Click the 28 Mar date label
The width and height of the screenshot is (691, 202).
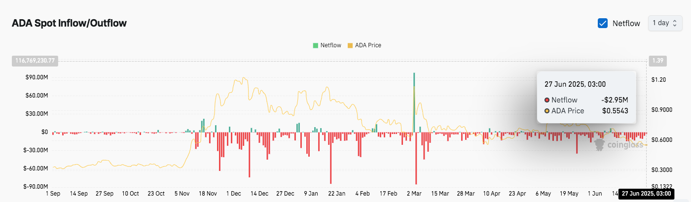(x=466, y=194)
